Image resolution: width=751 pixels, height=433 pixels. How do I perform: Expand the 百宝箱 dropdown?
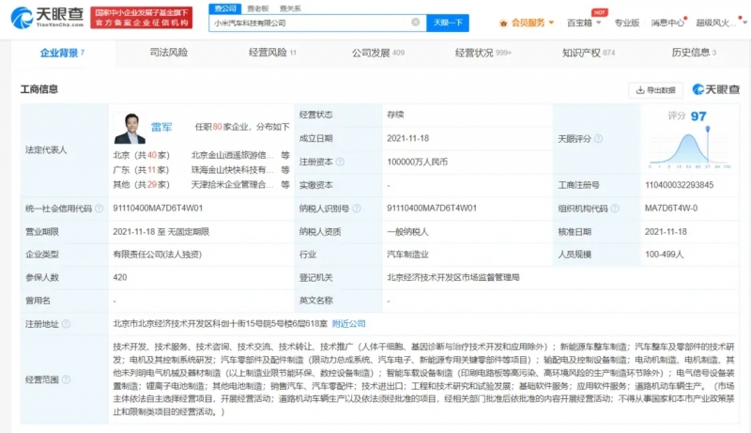click(583, 22)
